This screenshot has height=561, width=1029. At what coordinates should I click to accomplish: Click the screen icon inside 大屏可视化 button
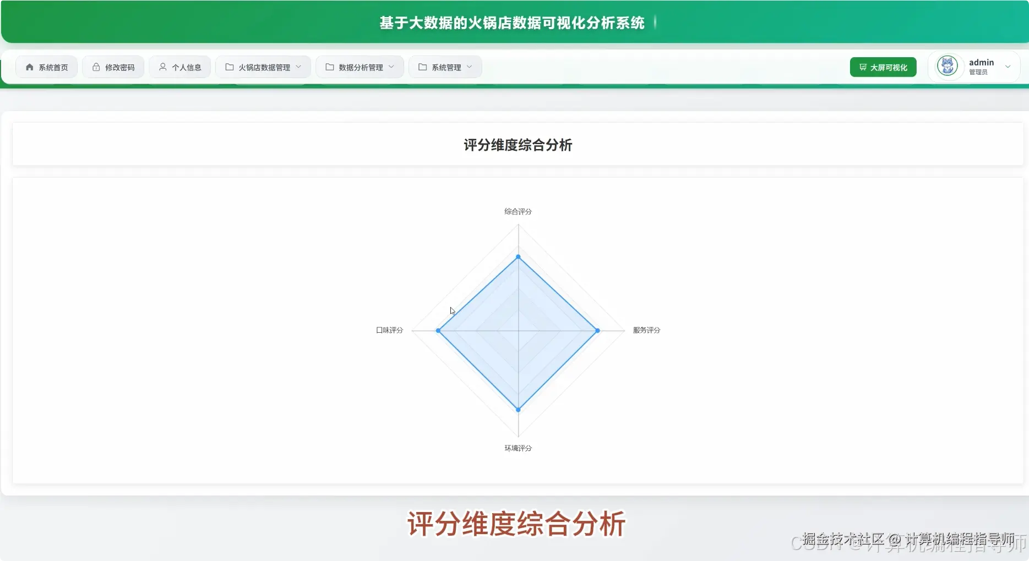(x=862, y=67)
